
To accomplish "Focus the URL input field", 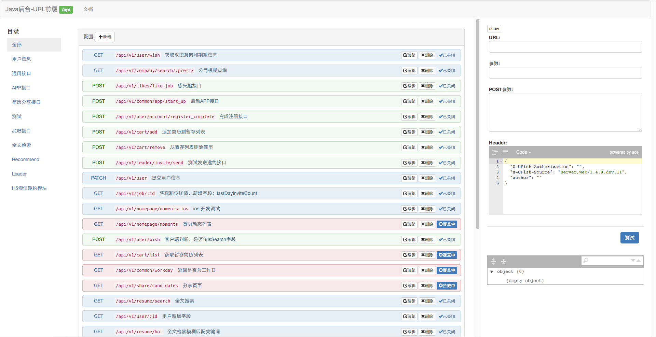I will [565, 47].
